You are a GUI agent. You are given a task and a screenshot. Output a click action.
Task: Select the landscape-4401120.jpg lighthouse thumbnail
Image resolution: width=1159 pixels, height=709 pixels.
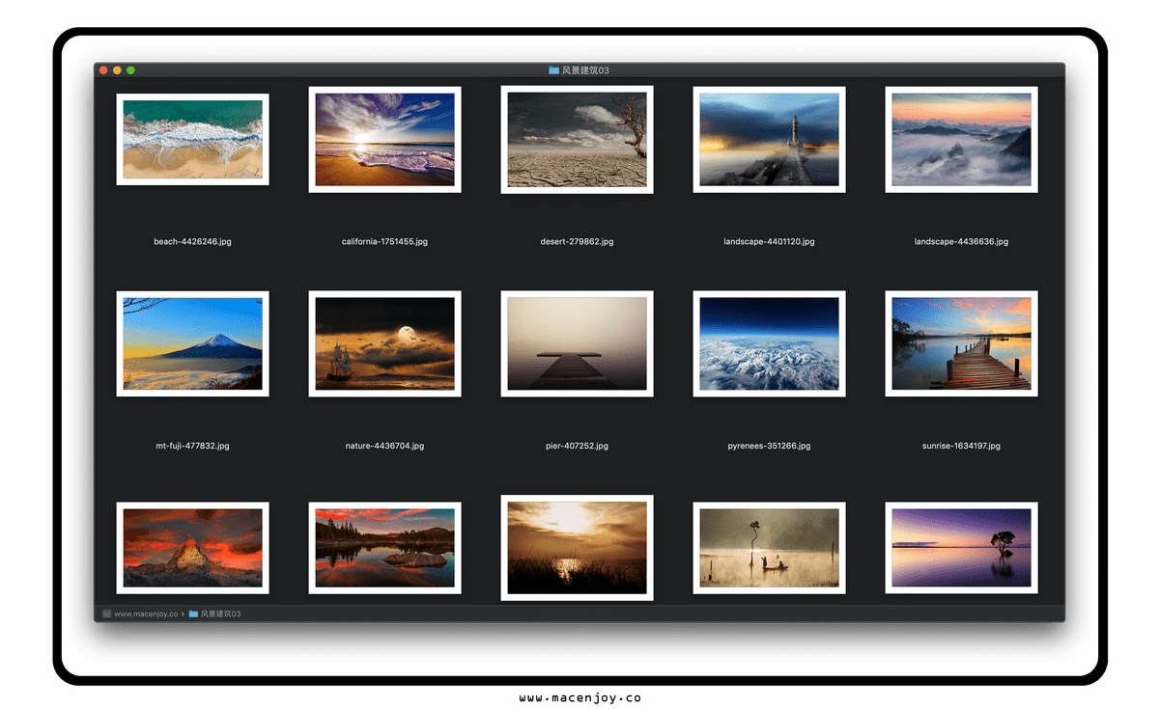(x=769, y=139)
